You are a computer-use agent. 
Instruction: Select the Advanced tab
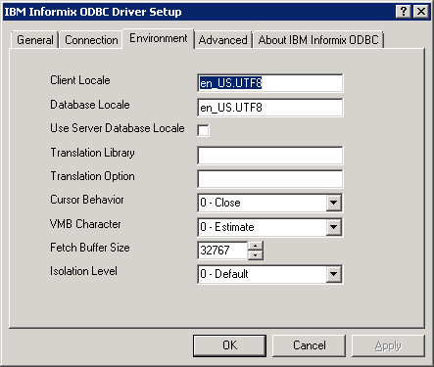pos(223,40)
